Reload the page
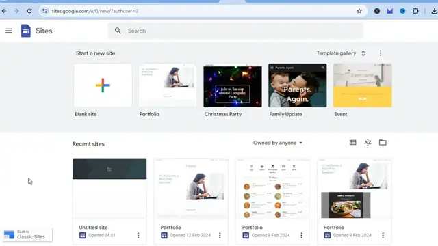Image resolution: width=438 pixels, height=246 pixels. point(29,11)
